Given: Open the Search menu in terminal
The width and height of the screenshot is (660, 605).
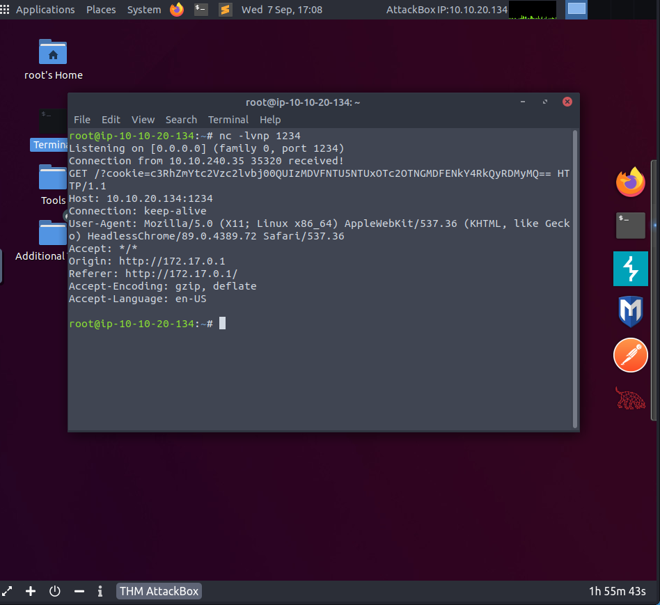Looking at the screenshot, I should pyautogui.click(x=181, y=120).
